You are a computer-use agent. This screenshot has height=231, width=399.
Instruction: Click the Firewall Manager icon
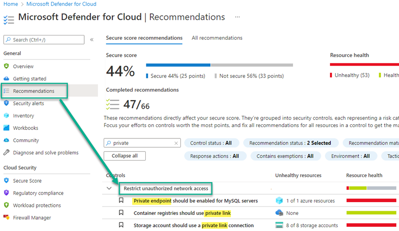pos(7,218)
